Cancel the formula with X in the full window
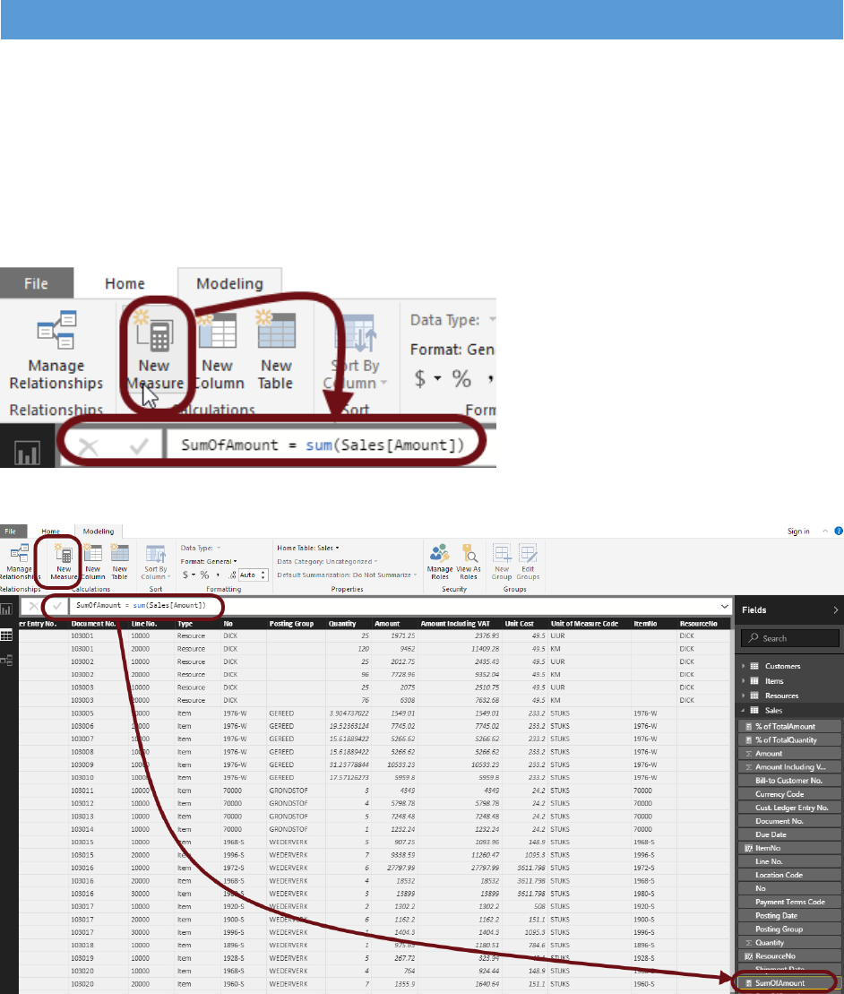The image size is (844, 994). pos(33,606)
